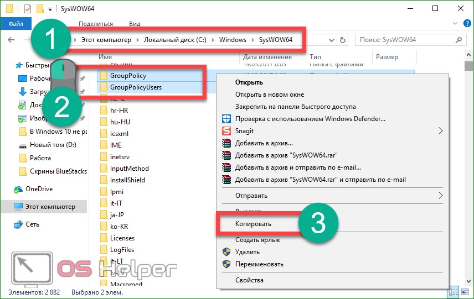
Task: Choose Закрепить на панели быстрого доступа
Action: 295,107
